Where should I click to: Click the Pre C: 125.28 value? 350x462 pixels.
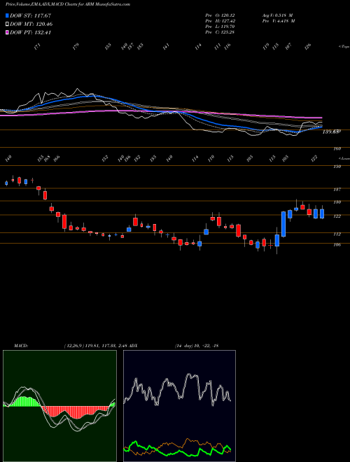pos(220,32)
